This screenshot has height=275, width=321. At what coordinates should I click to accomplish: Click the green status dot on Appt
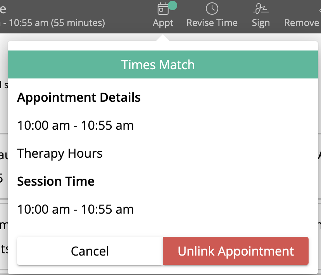172,5
